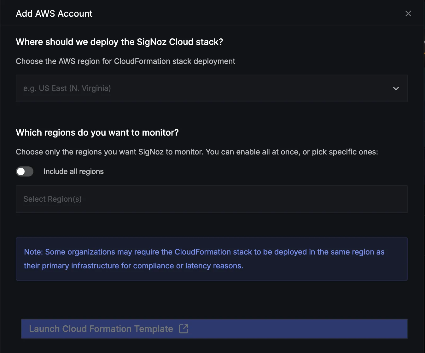The height and width of the screenshot is (353, 425).
Task: Launch Cloud Formation Template
Action: click(x=214, y=329)
